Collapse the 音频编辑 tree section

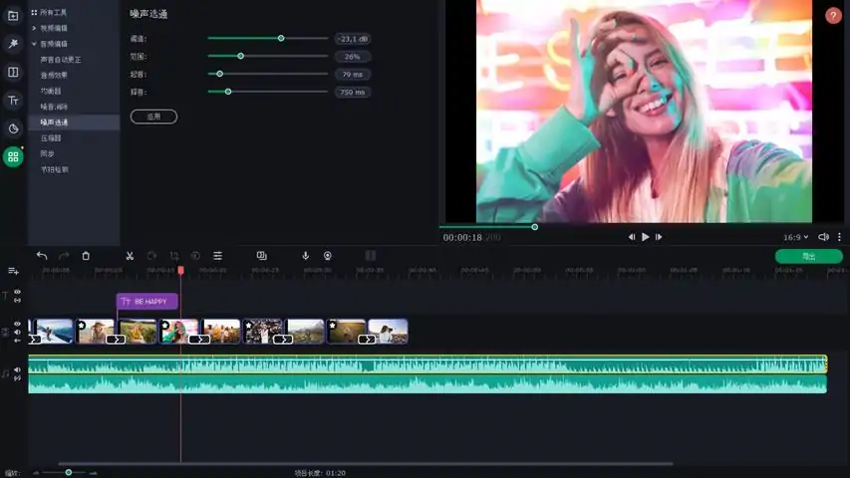pos(34,44)
